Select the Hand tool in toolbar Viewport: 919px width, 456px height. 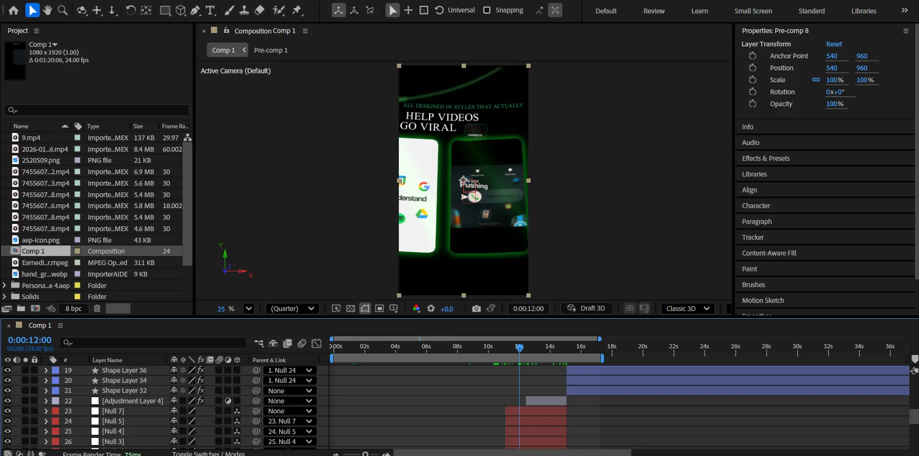(47, 10)
